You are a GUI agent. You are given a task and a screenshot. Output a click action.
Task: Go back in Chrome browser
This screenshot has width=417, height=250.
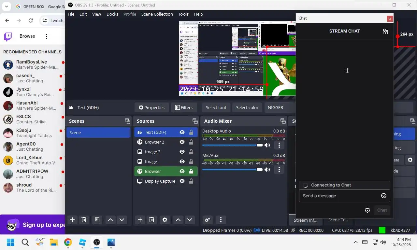coord(7,21)
